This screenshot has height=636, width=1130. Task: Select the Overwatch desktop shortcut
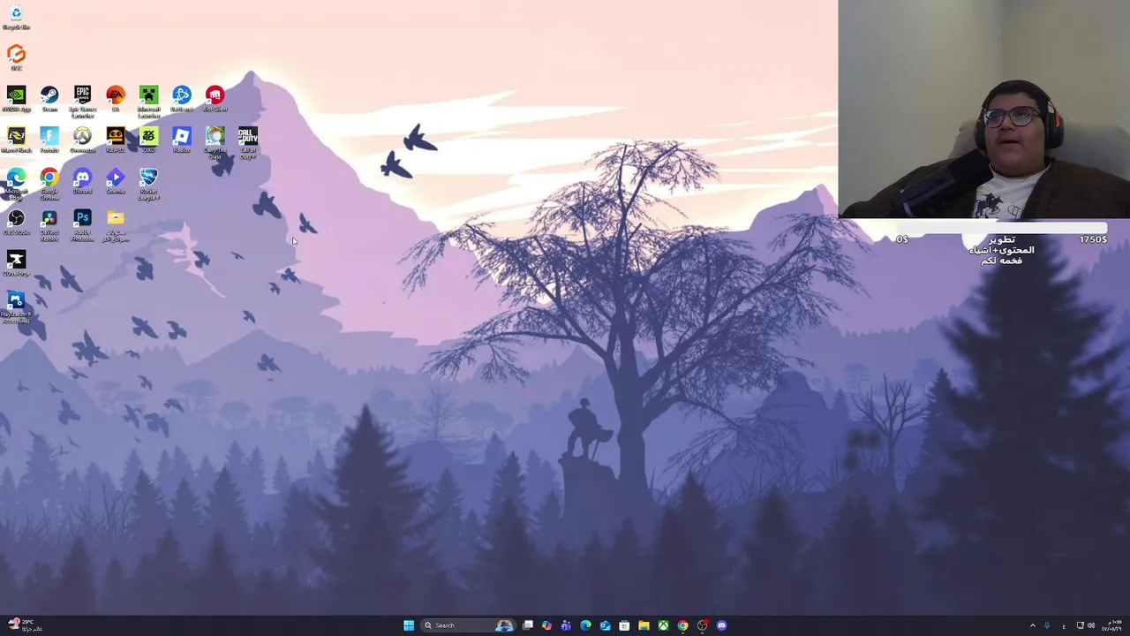point(82,140)
